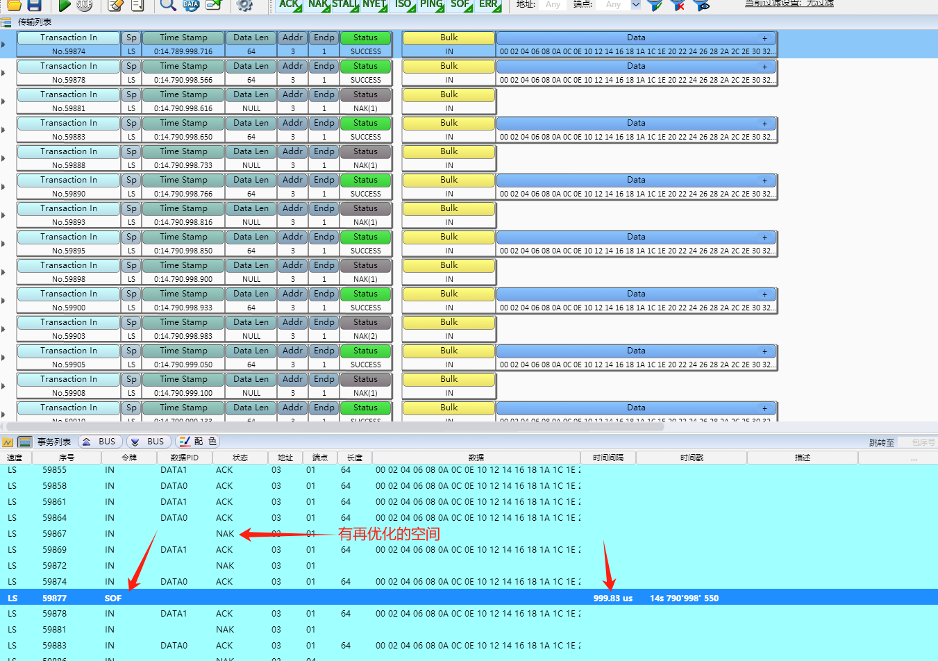938x661 pixels.
Task: Click the NAK(2) status of No.59903
Action: pos(365,336)
